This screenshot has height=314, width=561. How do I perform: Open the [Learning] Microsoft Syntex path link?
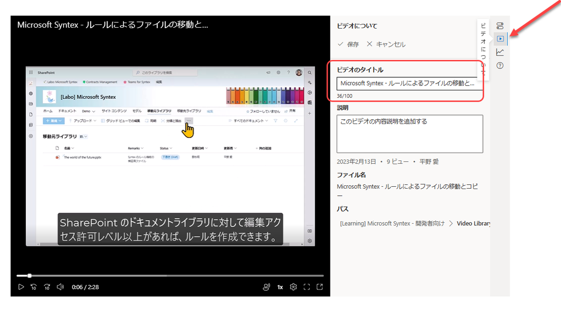[393, 223]
